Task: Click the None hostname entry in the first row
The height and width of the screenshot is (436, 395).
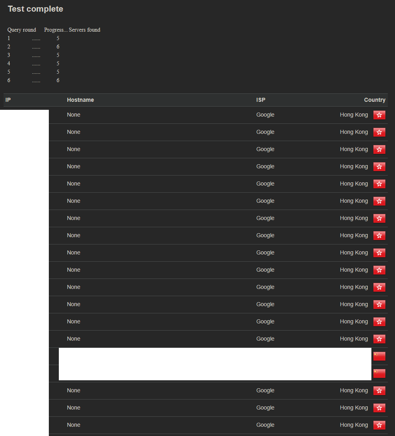Action: (x=73, y=115)
